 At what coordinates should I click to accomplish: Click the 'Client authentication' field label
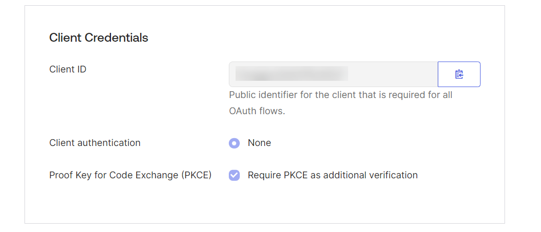[95, 143]
